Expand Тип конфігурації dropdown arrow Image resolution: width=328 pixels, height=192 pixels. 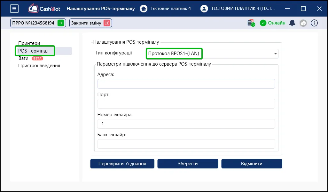tap(276, 54)
